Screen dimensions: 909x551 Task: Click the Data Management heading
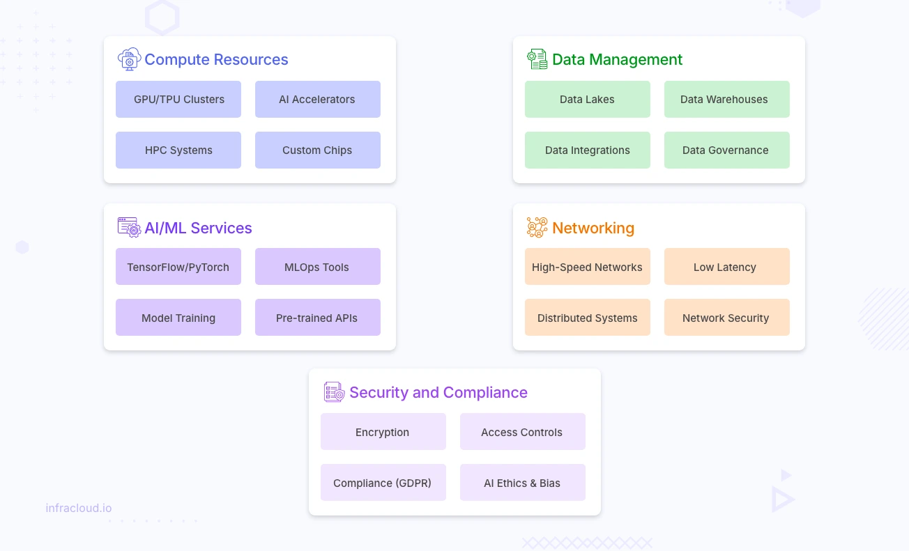pyautogui.click(x=618, y=60)
